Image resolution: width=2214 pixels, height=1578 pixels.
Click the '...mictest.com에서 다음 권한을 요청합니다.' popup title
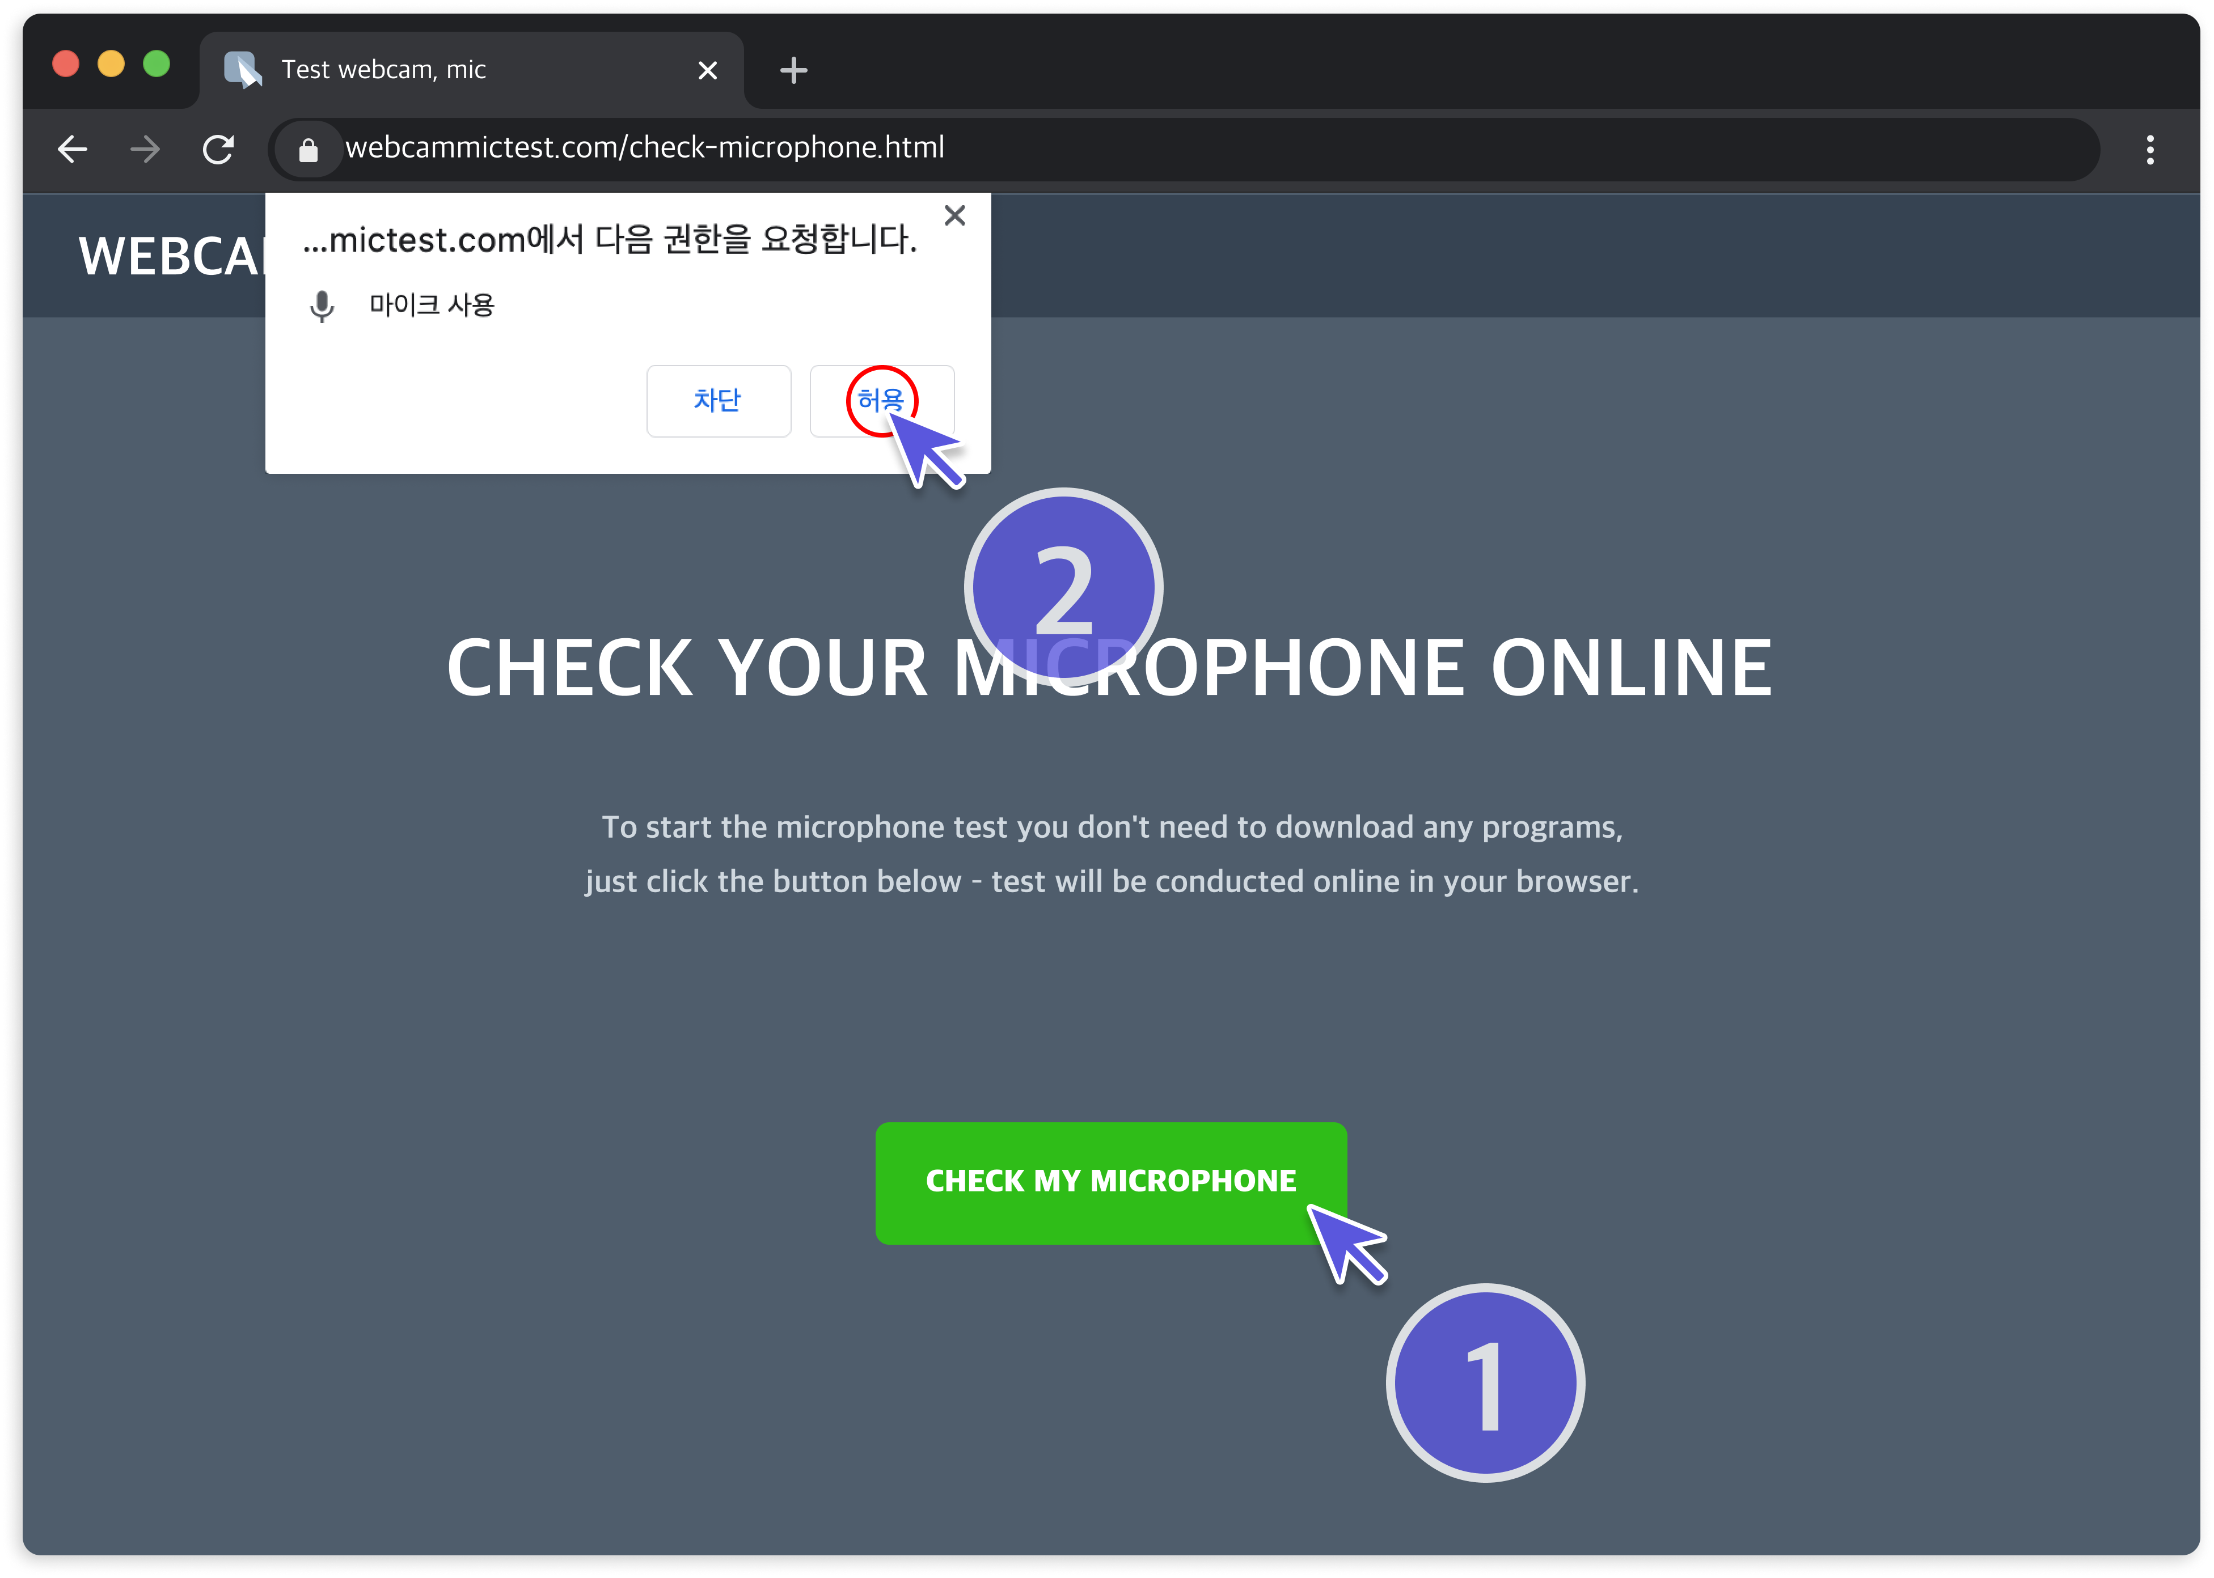(x=610, y=239)
